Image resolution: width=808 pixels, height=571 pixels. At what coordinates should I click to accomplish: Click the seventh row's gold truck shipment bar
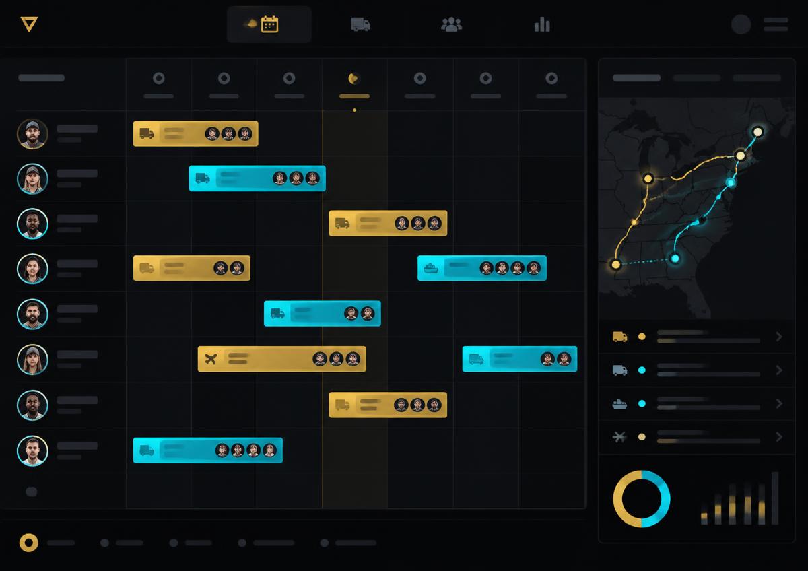point(388,405)
